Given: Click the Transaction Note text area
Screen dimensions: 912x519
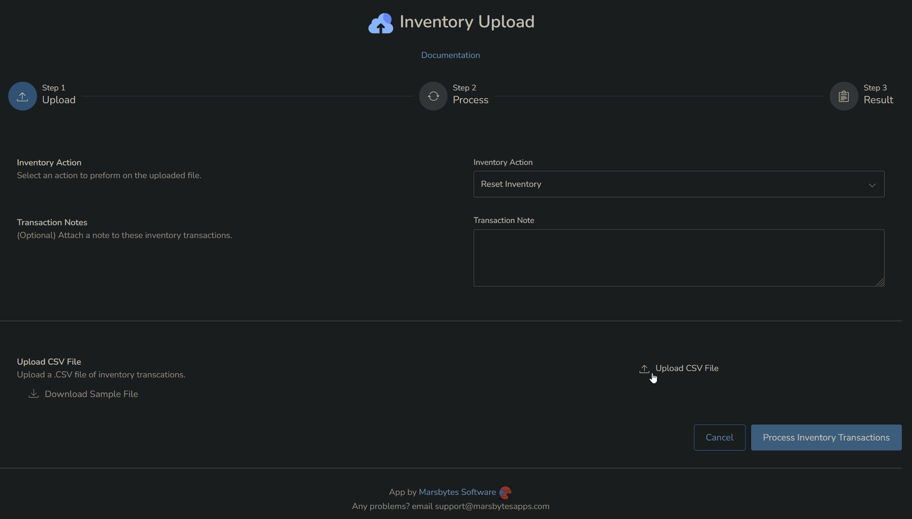Looking at the screenshot, I should [678, 258].
